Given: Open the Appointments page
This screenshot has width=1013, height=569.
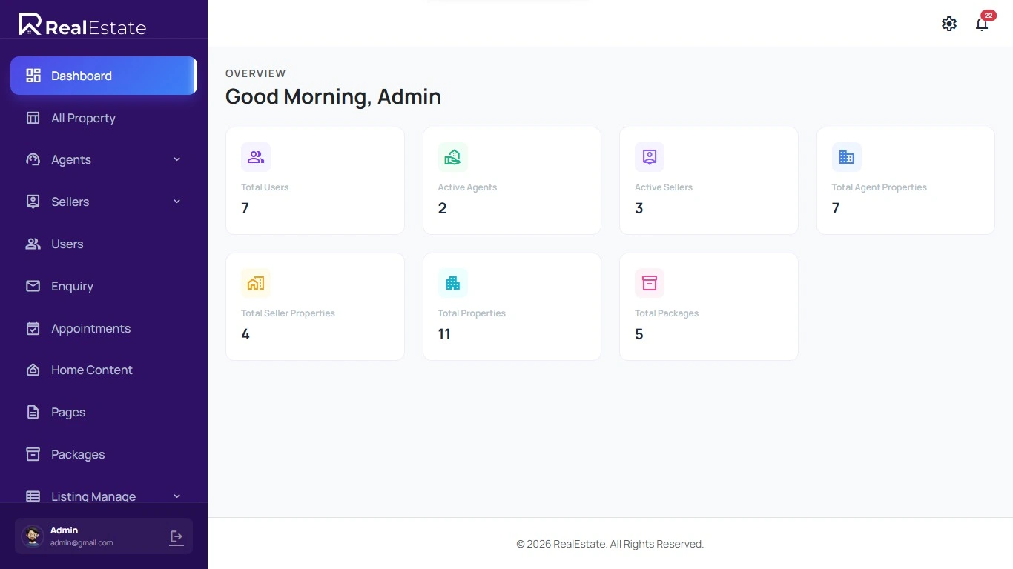Looking at the screenshot, I should (90, 328).
